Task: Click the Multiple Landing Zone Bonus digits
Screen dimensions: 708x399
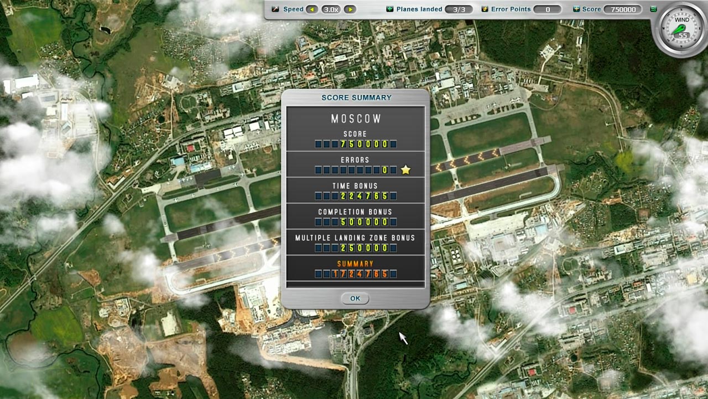Action: [x=356, y=248]
